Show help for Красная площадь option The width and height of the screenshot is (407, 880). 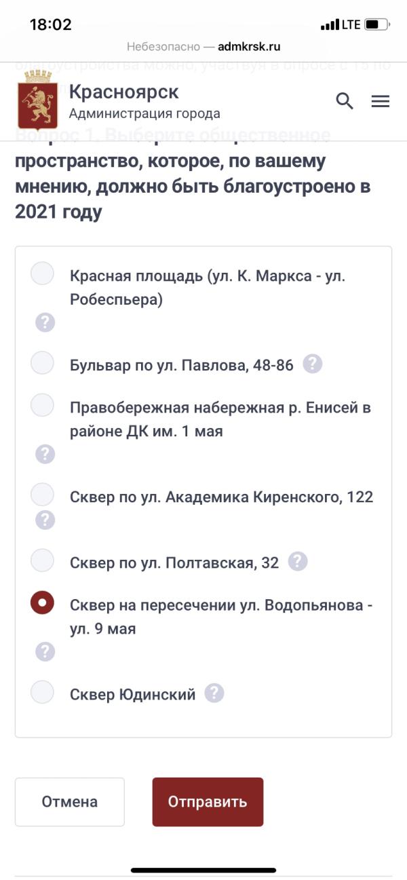click(45, 322)
